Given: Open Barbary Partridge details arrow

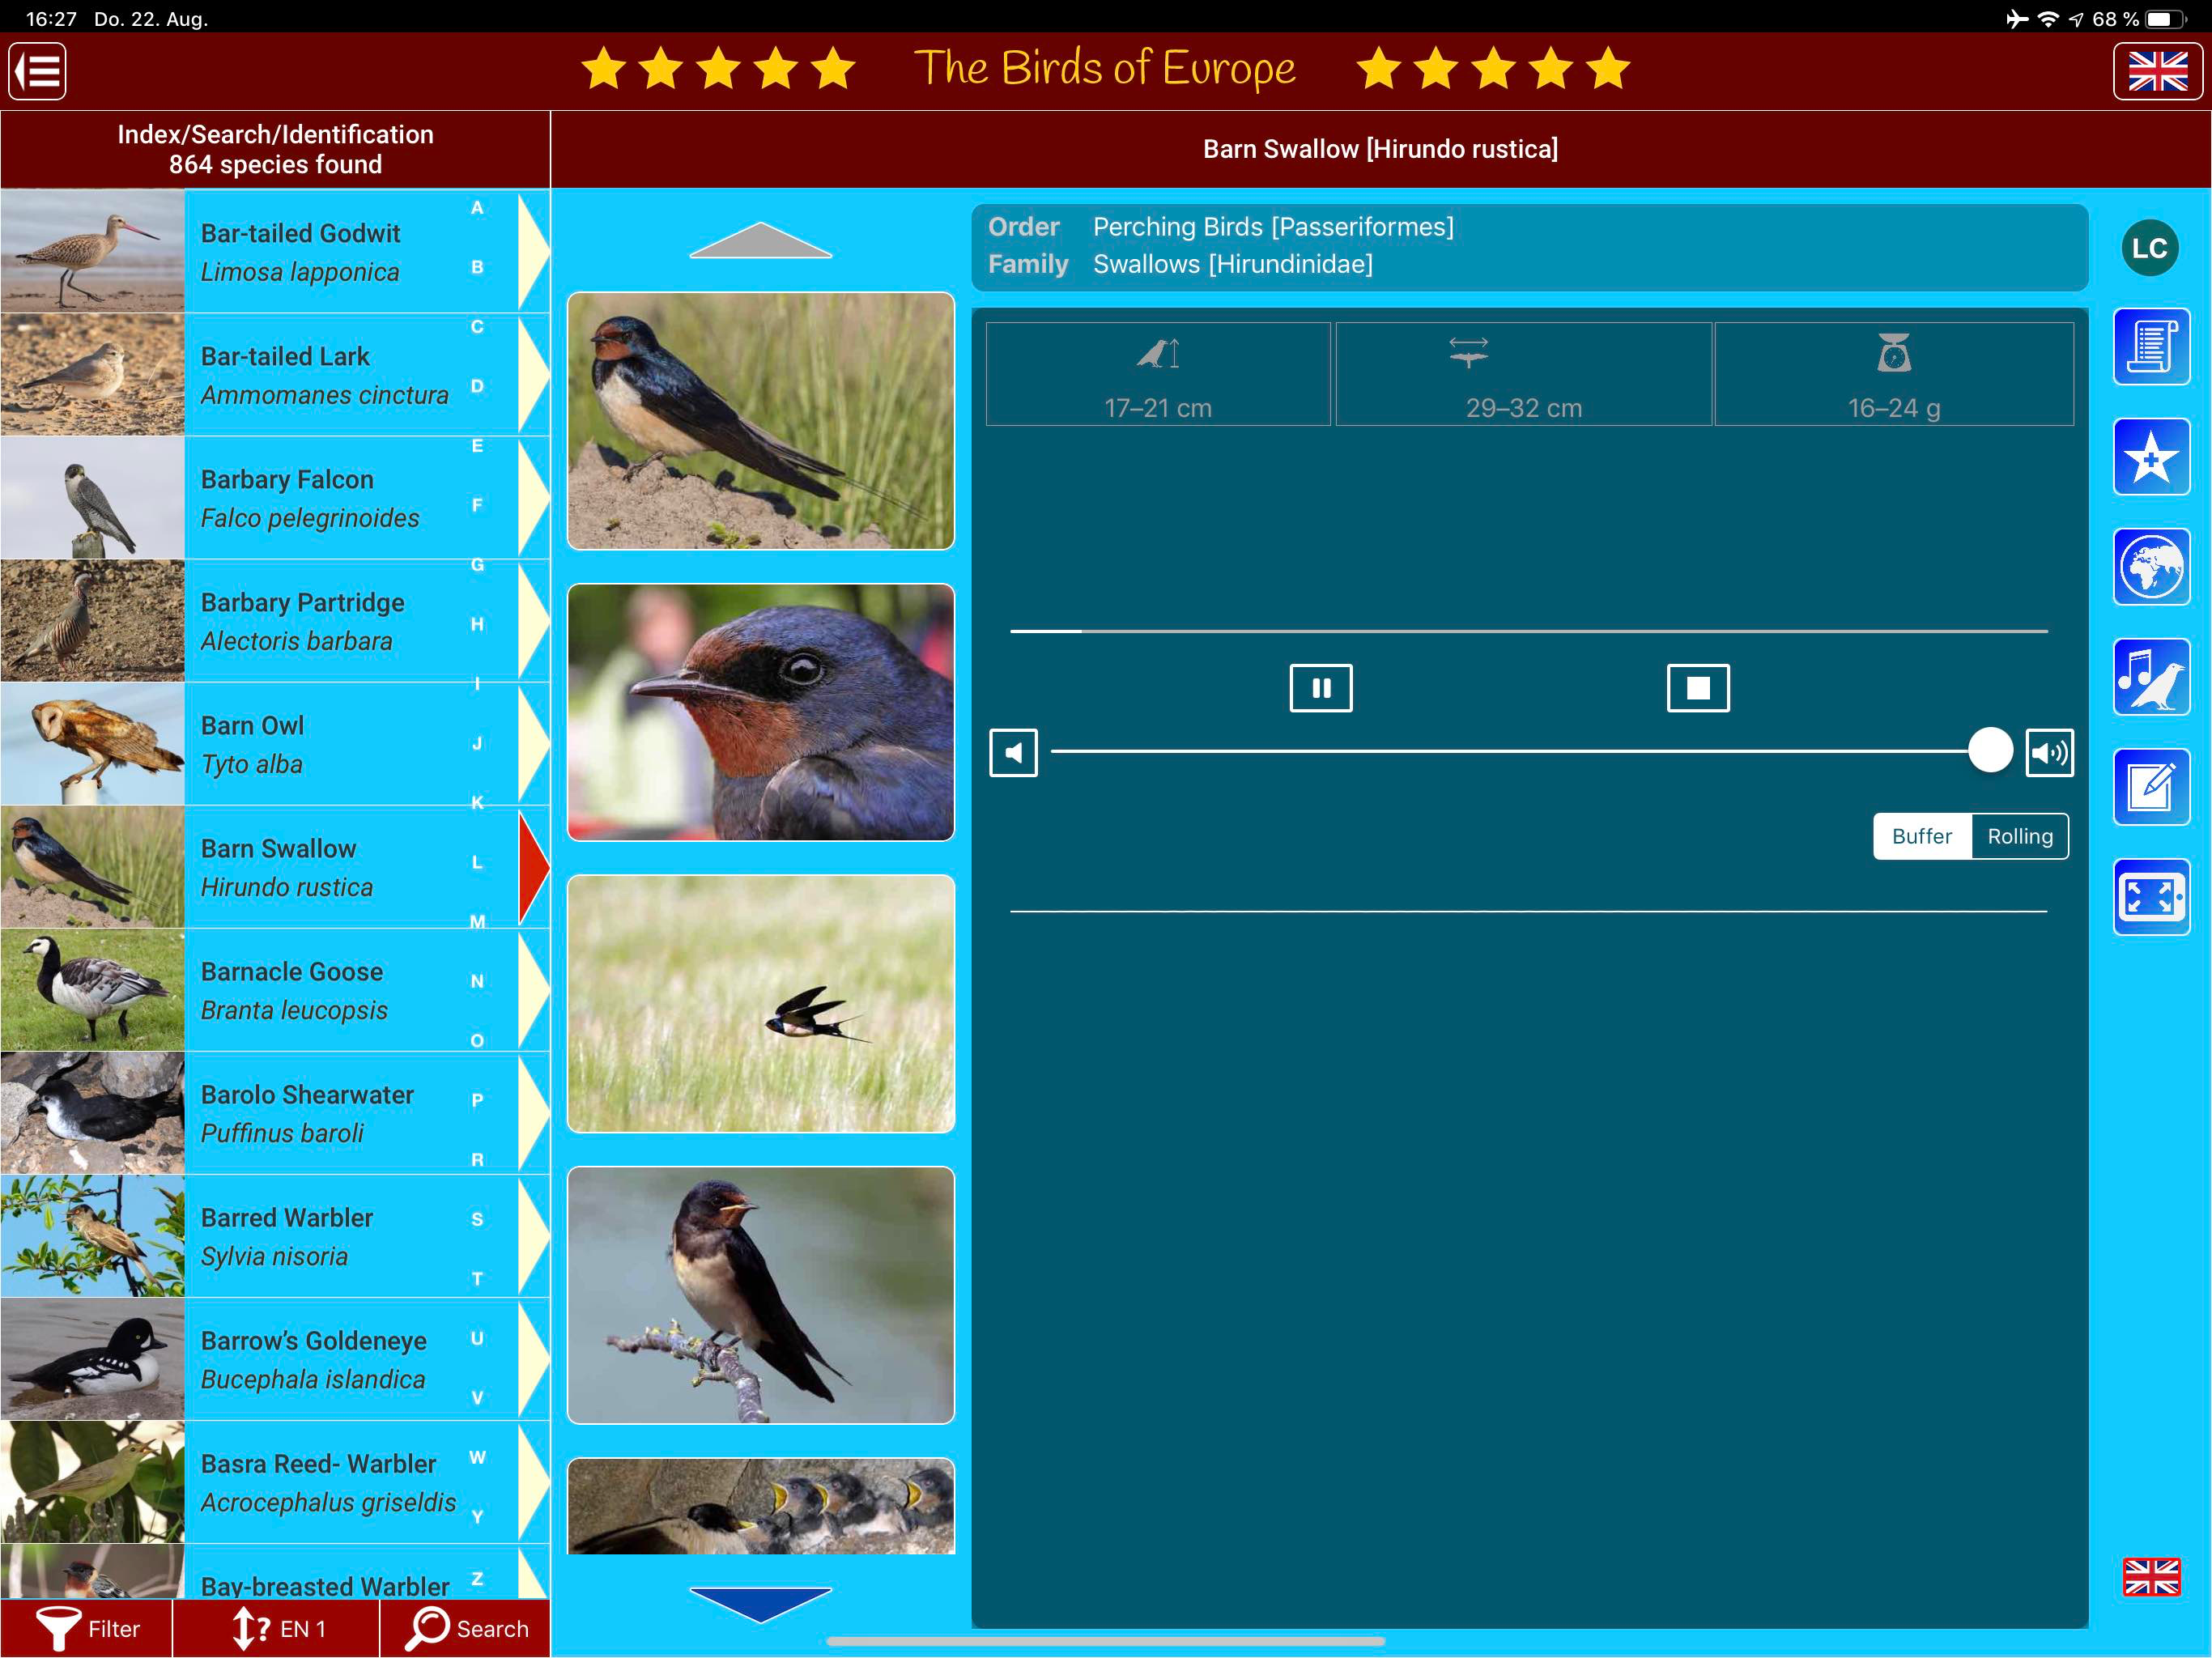Looking at the screenshot, I should (533, 619).
